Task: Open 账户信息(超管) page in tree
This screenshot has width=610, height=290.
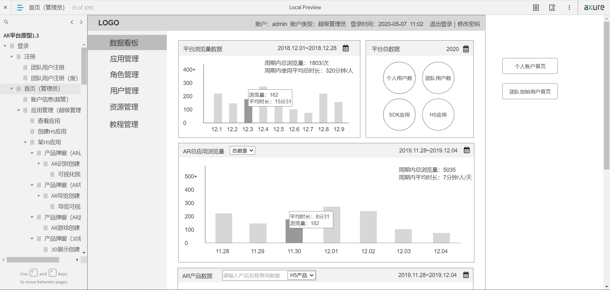Action: (x=50, y=100)
